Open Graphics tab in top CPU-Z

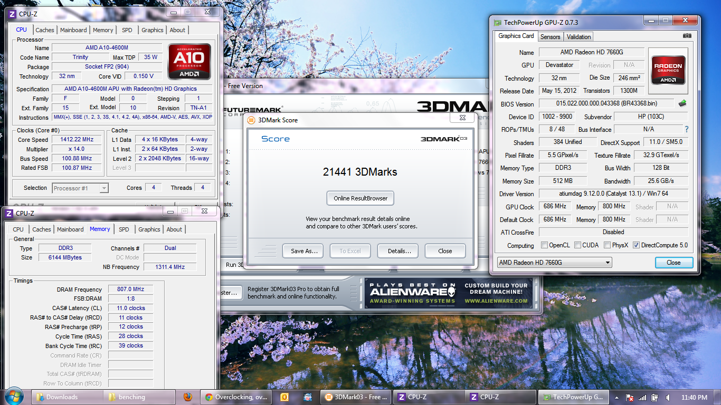point(153,30)
